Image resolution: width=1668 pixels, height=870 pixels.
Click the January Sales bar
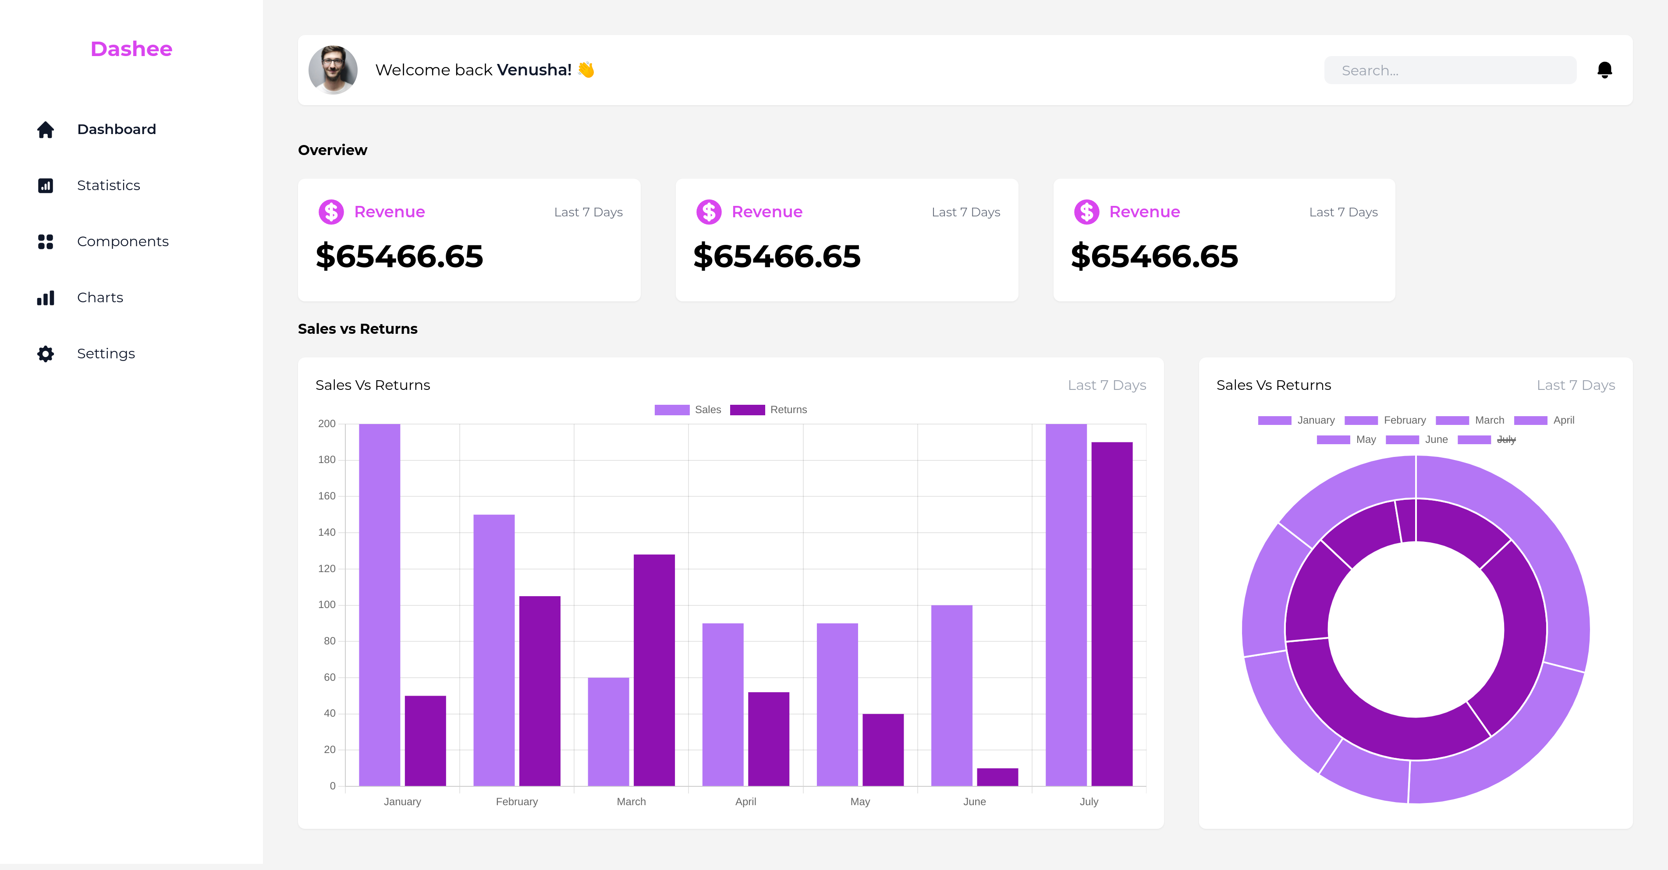tap(380, 605)
